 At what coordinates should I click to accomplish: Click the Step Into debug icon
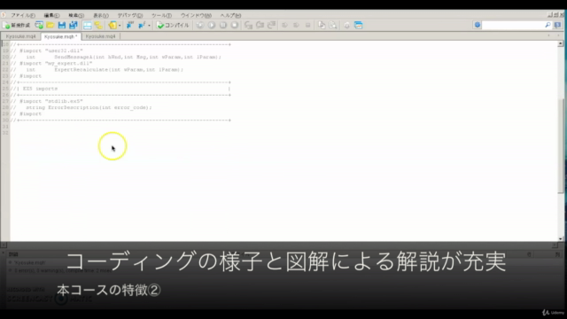[x=248, y=25]
